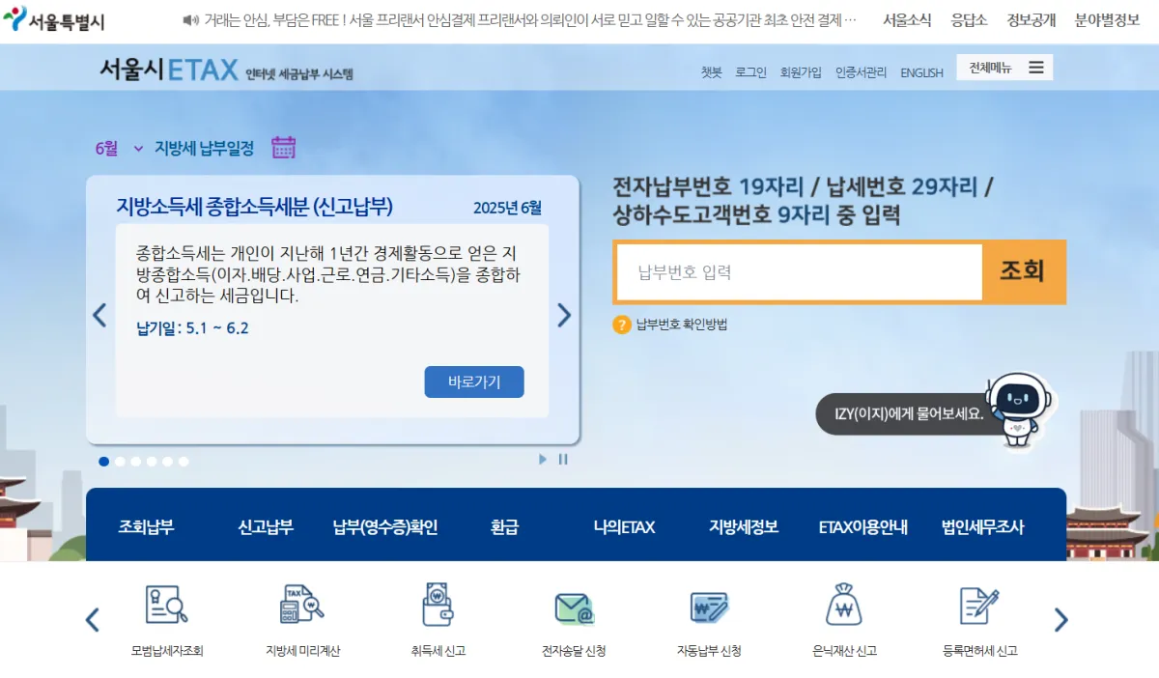Advance the banner with the right arrow
Screen dimensions: 1159x678
pyautogui.click(x=564, y=315)
